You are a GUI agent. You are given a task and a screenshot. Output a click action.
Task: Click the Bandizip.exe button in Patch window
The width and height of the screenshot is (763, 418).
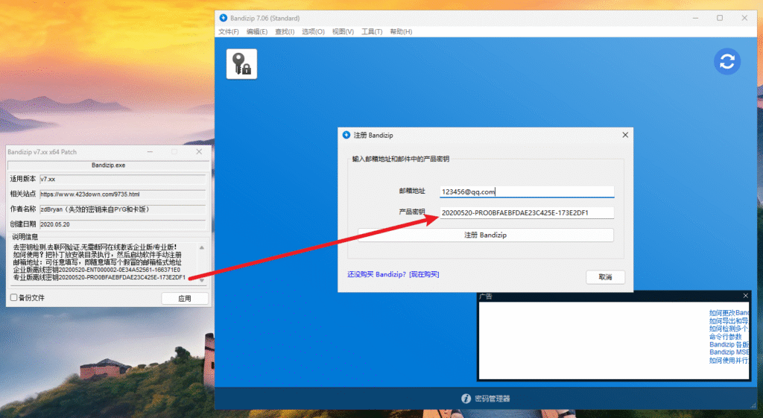tap(108, 165)
